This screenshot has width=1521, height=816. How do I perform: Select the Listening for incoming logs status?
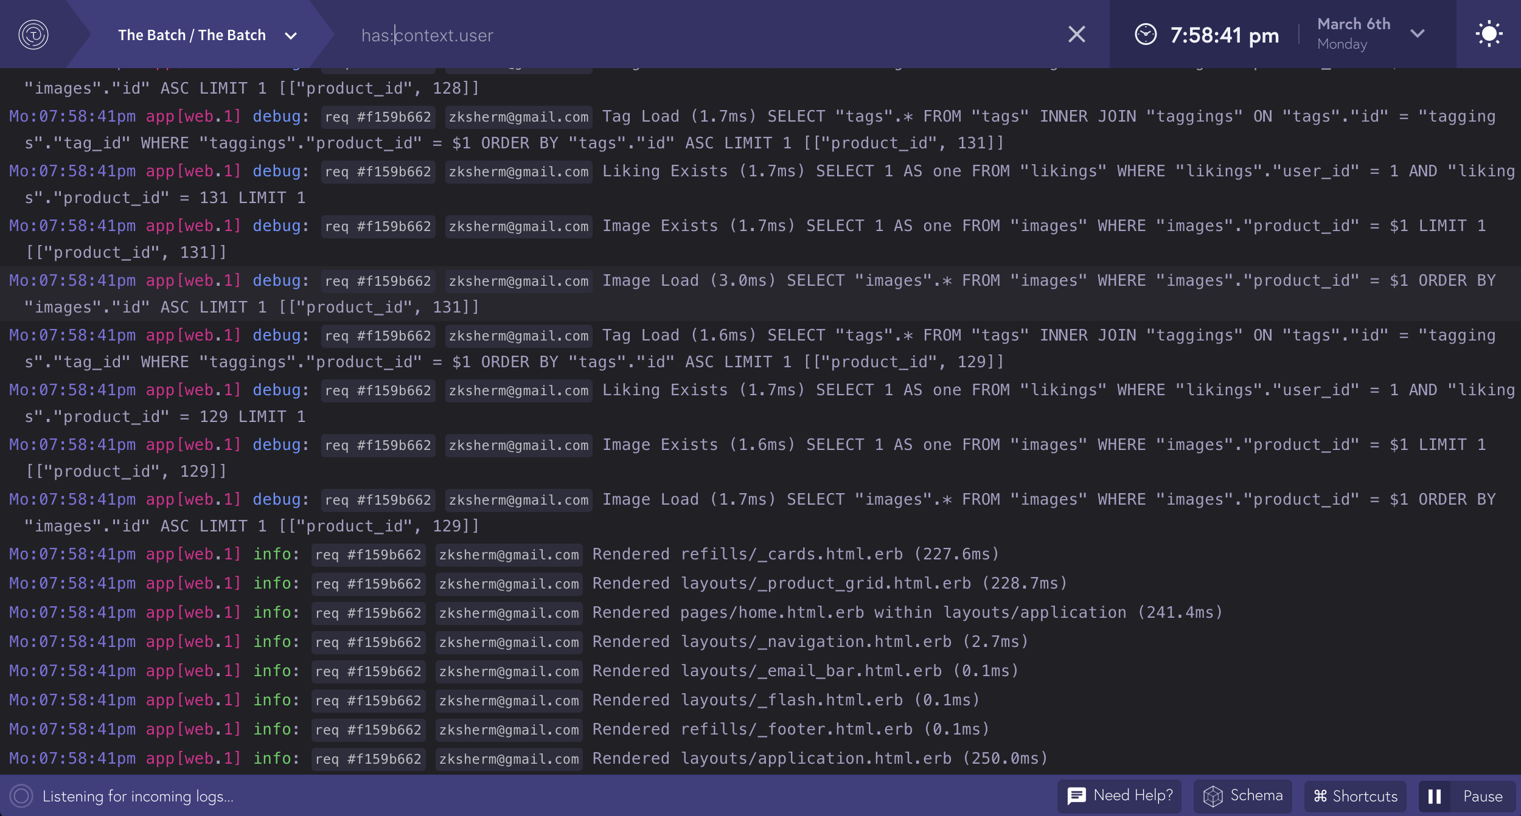pyautogui.click(x=138, y=797)
